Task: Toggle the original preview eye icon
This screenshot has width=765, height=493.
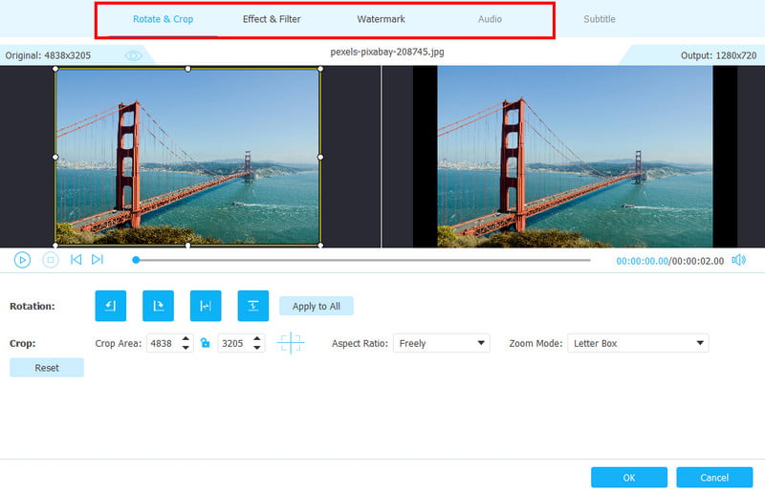Action: click(x=134, y=55)
